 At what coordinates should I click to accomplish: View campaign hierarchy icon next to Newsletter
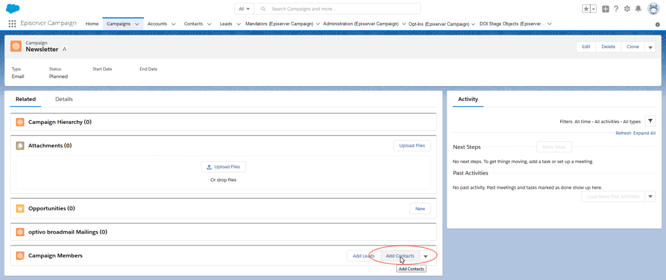pos(64,49)
